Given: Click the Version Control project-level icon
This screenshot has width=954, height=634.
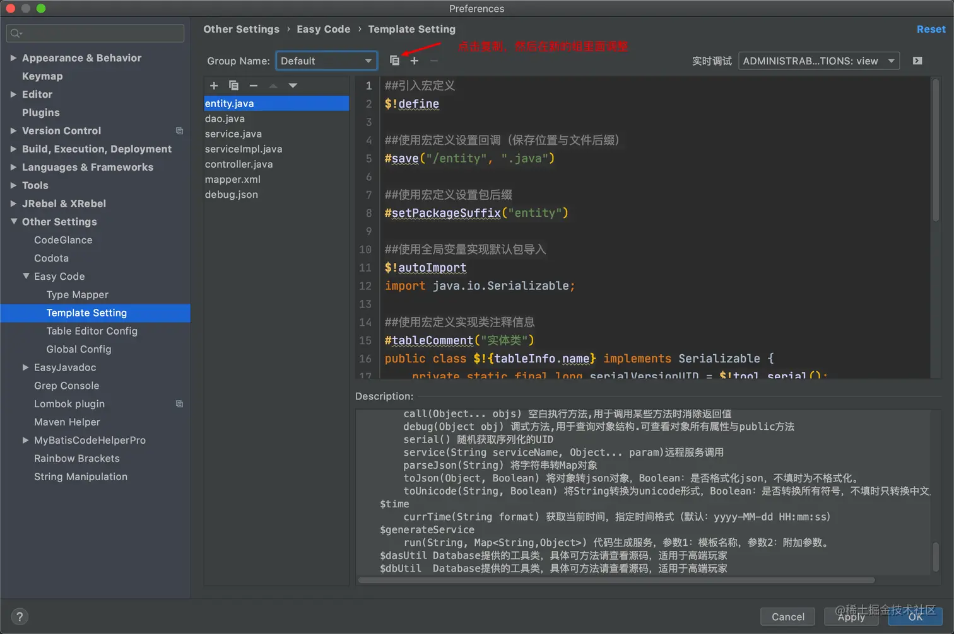Looking at the screenshot, I should (x=179, y=131).
